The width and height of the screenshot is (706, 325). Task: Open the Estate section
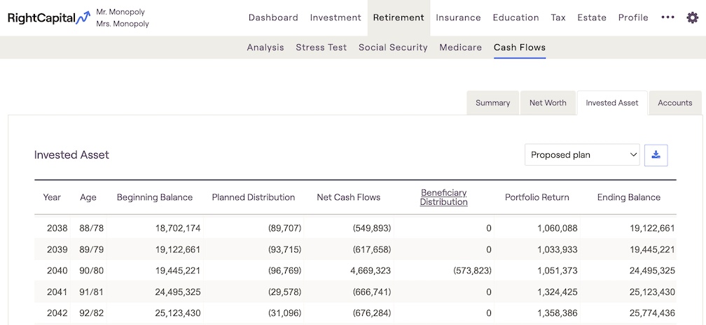(x=592, y=17)
